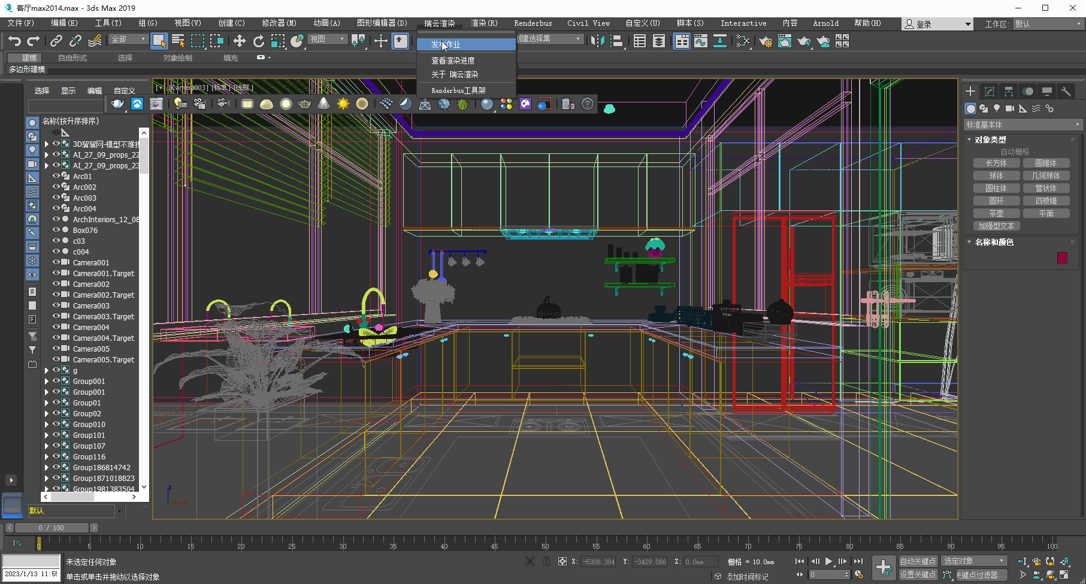Activate the Select Object tool
Image resolution: width=1086 pixels, height=584 pixels.
click(159, 41)
